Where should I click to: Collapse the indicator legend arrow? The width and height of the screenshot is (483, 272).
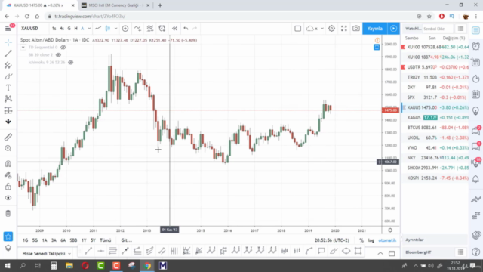(23, 47)
